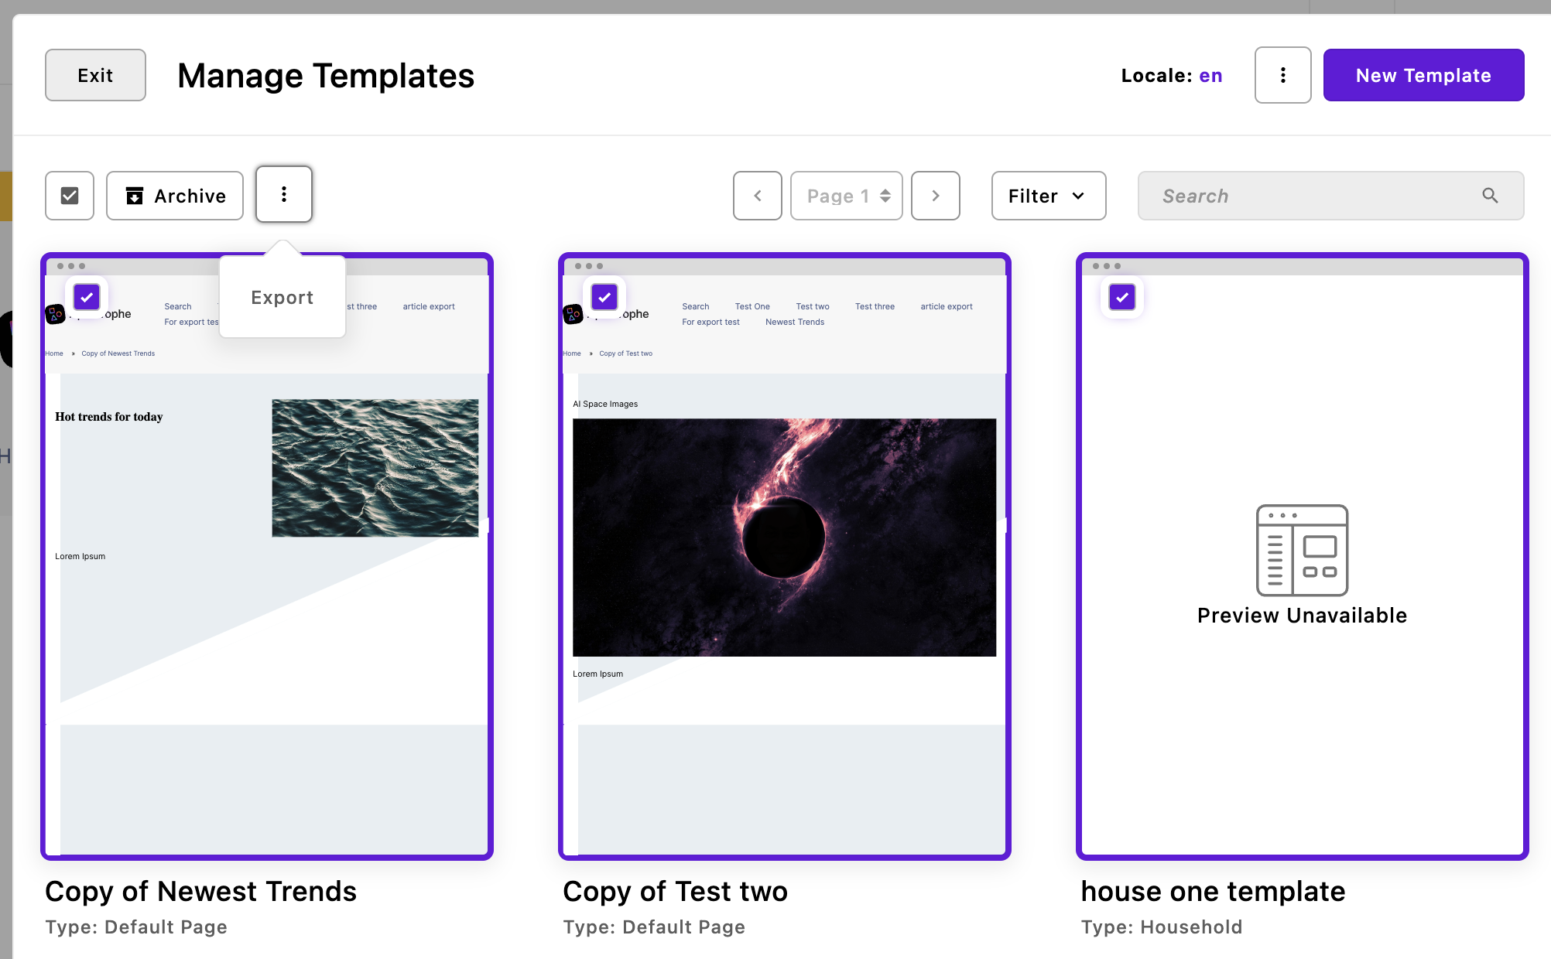Click the three-dot menu next to Archive
Viewport: 1551px width, 959px height.
click(x=284, y=194)
